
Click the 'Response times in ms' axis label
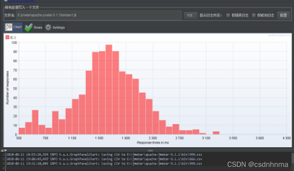tap(153, 143)
